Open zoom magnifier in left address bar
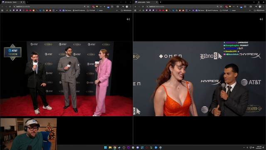Viewport: 266px width, 150px height. (x=85, y=7)
